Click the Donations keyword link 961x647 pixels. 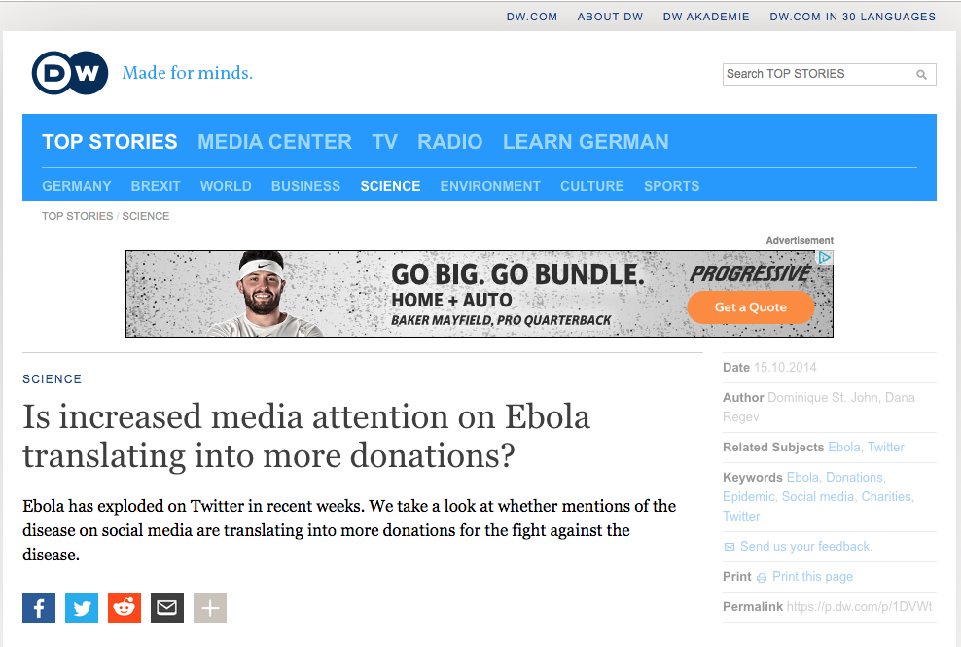[854, 477]
